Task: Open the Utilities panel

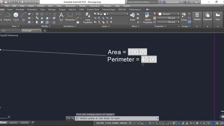Action: [197, 17]
